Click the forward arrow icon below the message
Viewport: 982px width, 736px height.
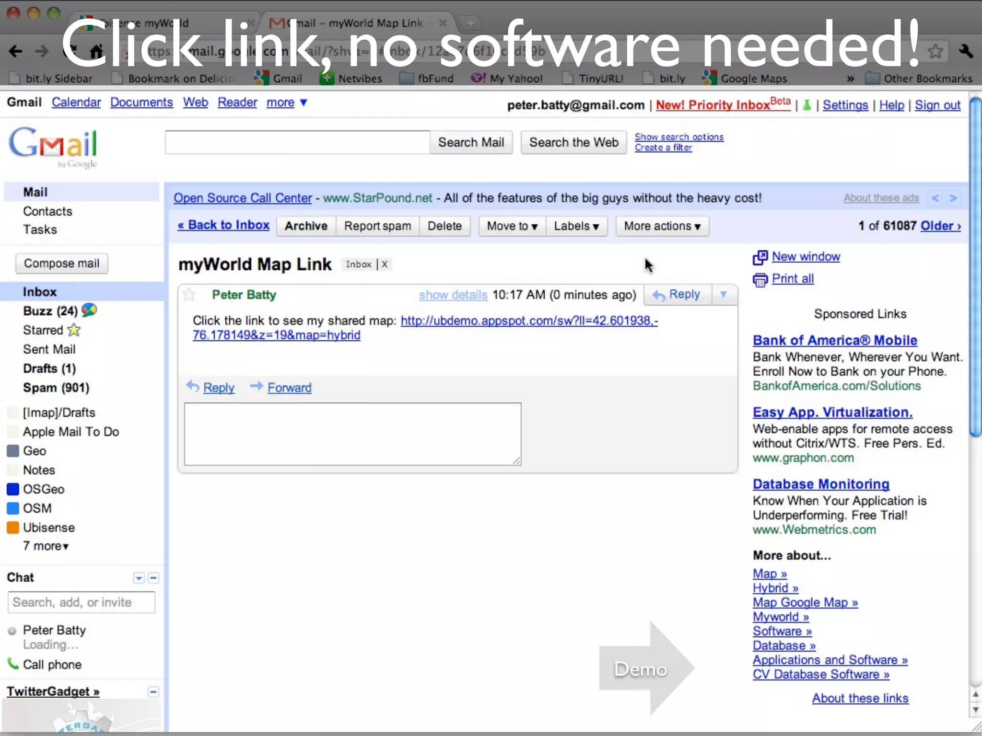click(257, 386)
